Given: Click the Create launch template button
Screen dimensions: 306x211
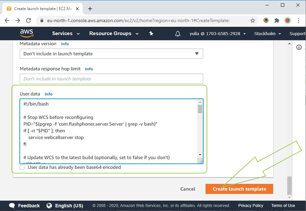Looking at the screenshot, I should click(239, 189).
